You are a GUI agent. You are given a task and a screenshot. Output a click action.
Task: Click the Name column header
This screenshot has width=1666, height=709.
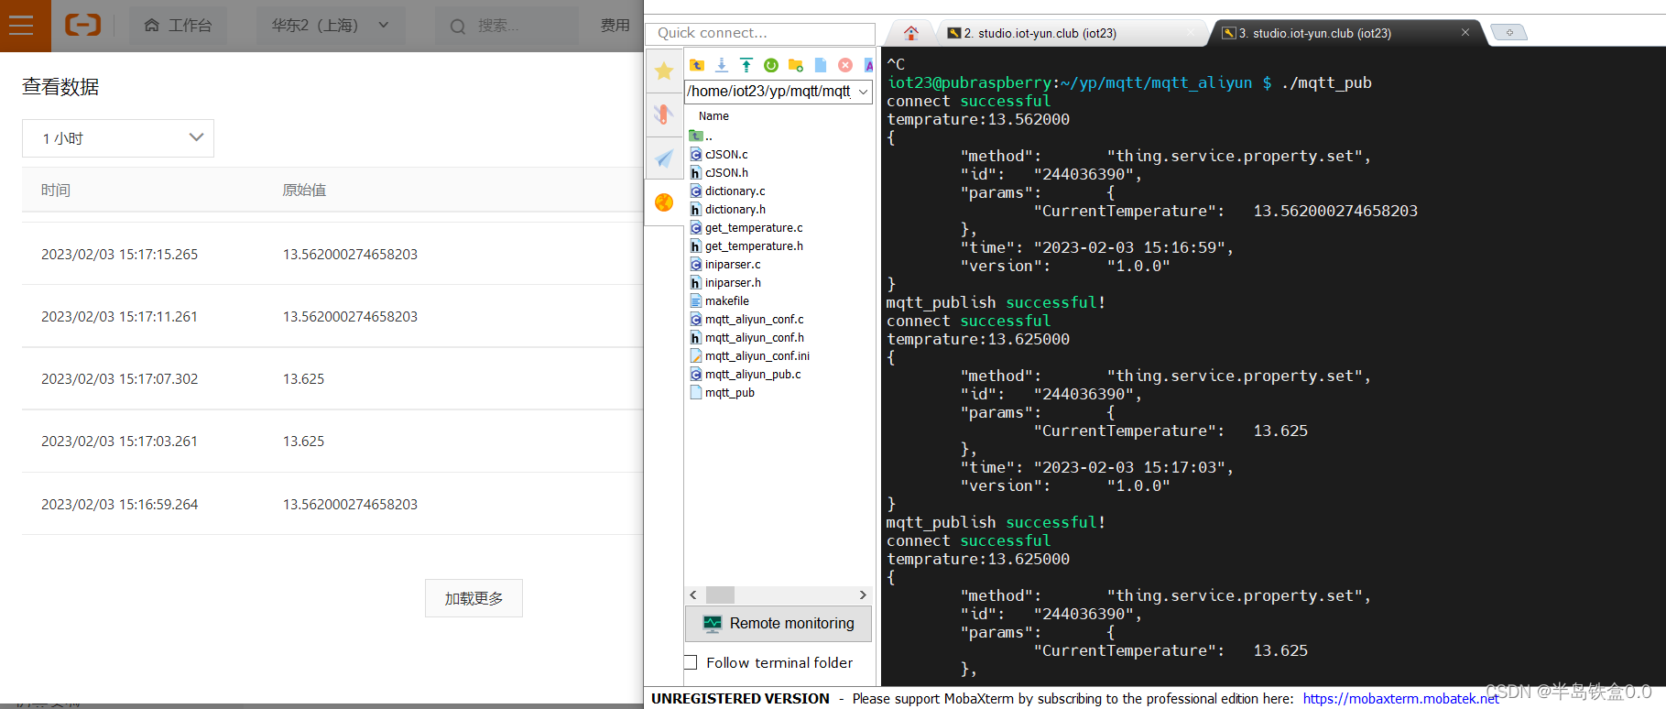(x=713, y=116)
